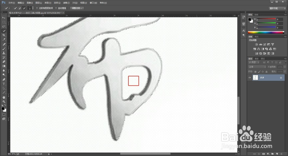Screen dimensions: 288x156
Task: Toggle type layer filter
Action: click(x=272, y=62)
